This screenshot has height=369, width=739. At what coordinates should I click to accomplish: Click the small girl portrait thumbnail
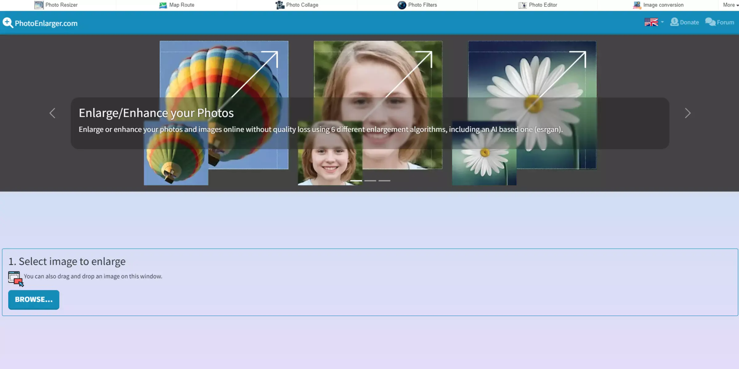(x=330, y=153)
